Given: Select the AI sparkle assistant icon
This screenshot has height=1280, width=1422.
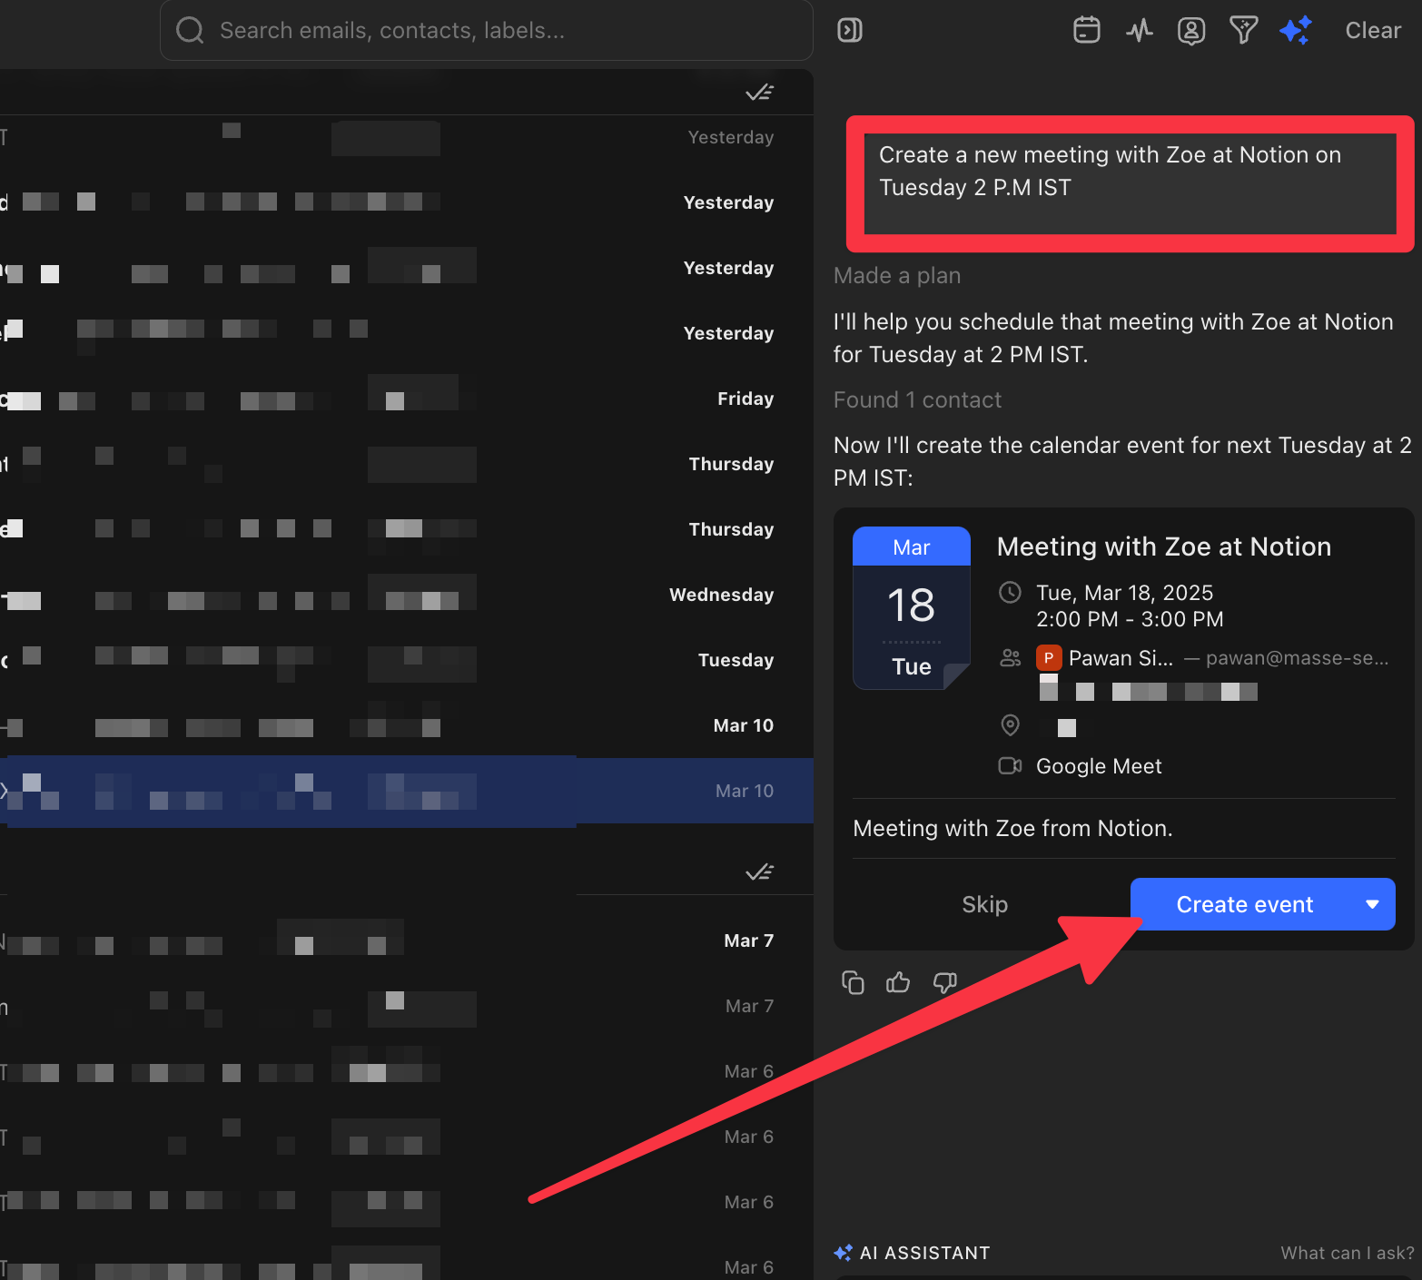Looking at the screenshot, I should 1296,30.
